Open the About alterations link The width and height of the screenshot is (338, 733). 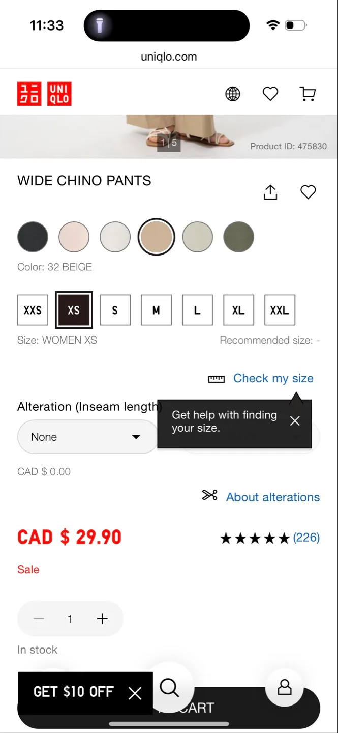(x=272, y=497)
